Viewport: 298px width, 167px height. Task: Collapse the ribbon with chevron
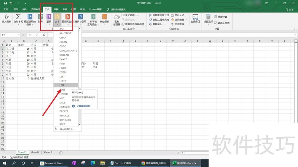pyautogui.click(x=295, y=29)
